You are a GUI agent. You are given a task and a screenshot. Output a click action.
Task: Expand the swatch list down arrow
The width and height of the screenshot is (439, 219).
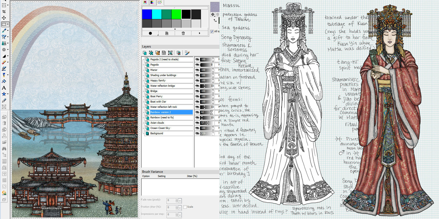(x=175, y=29)
